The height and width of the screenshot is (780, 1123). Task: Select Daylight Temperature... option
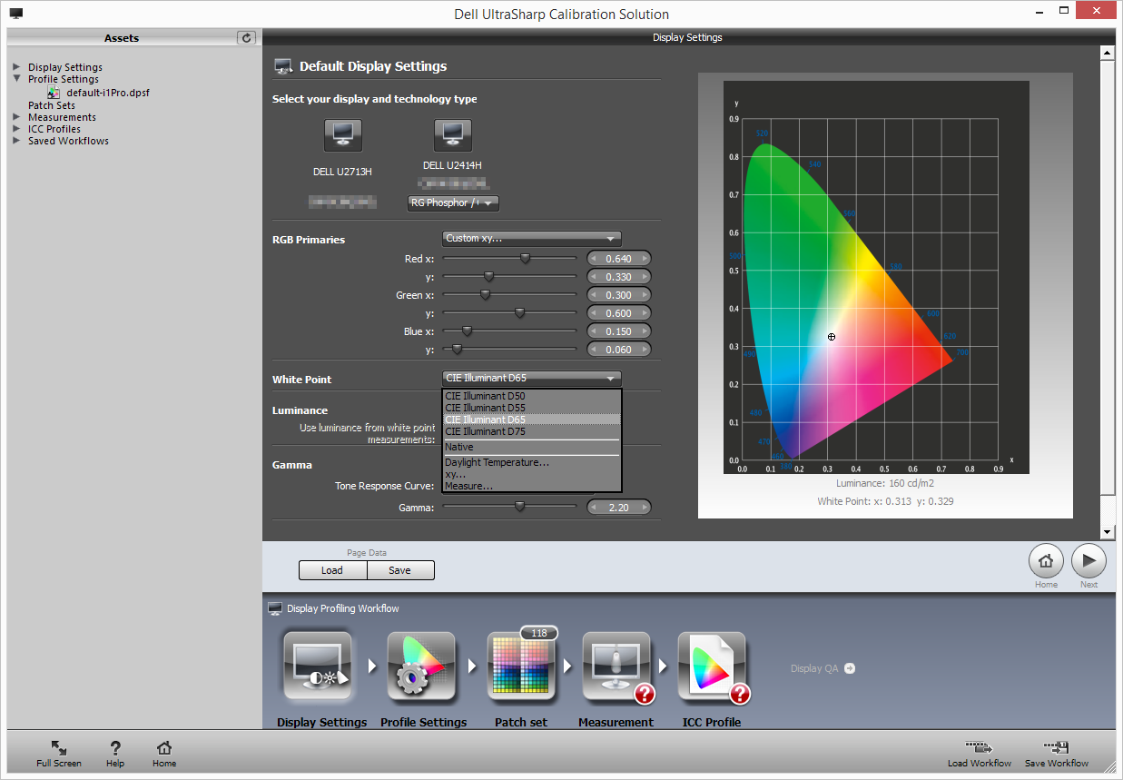coord(531,462)
